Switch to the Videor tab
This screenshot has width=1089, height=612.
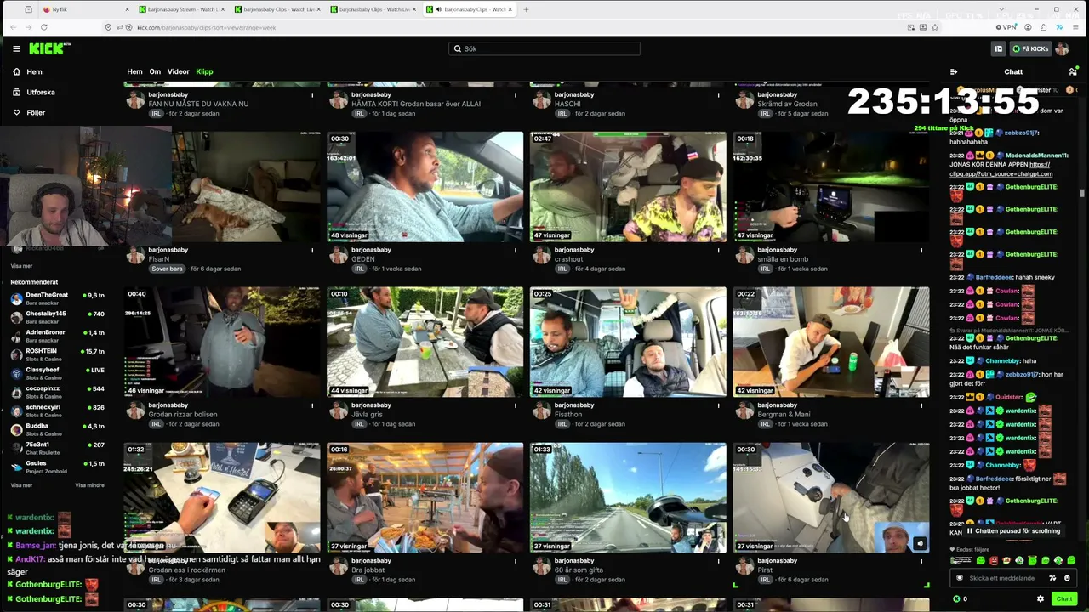179,71
